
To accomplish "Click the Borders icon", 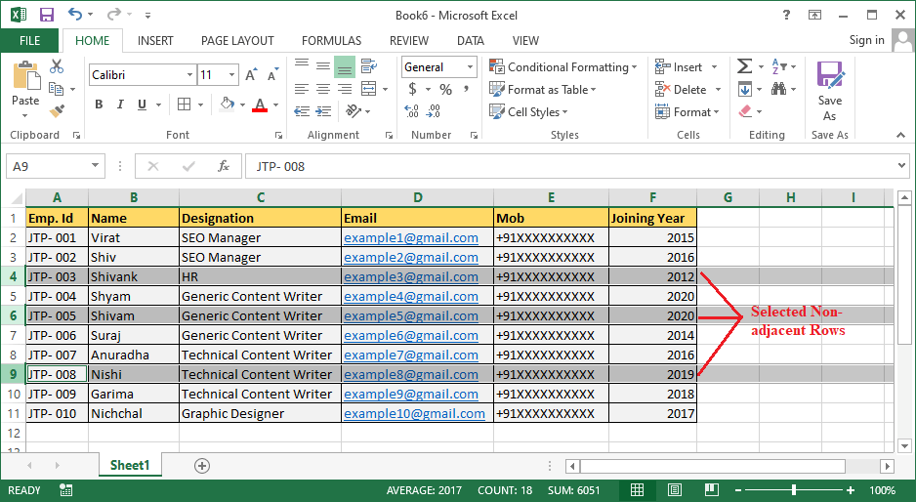I will click(x=184, y=105).
